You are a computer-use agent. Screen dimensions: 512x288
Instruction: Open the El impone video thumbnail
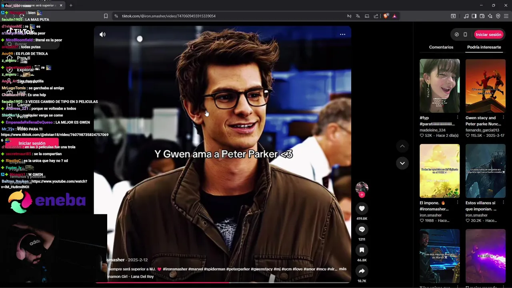pyautogui.click(x=440, y=171)
